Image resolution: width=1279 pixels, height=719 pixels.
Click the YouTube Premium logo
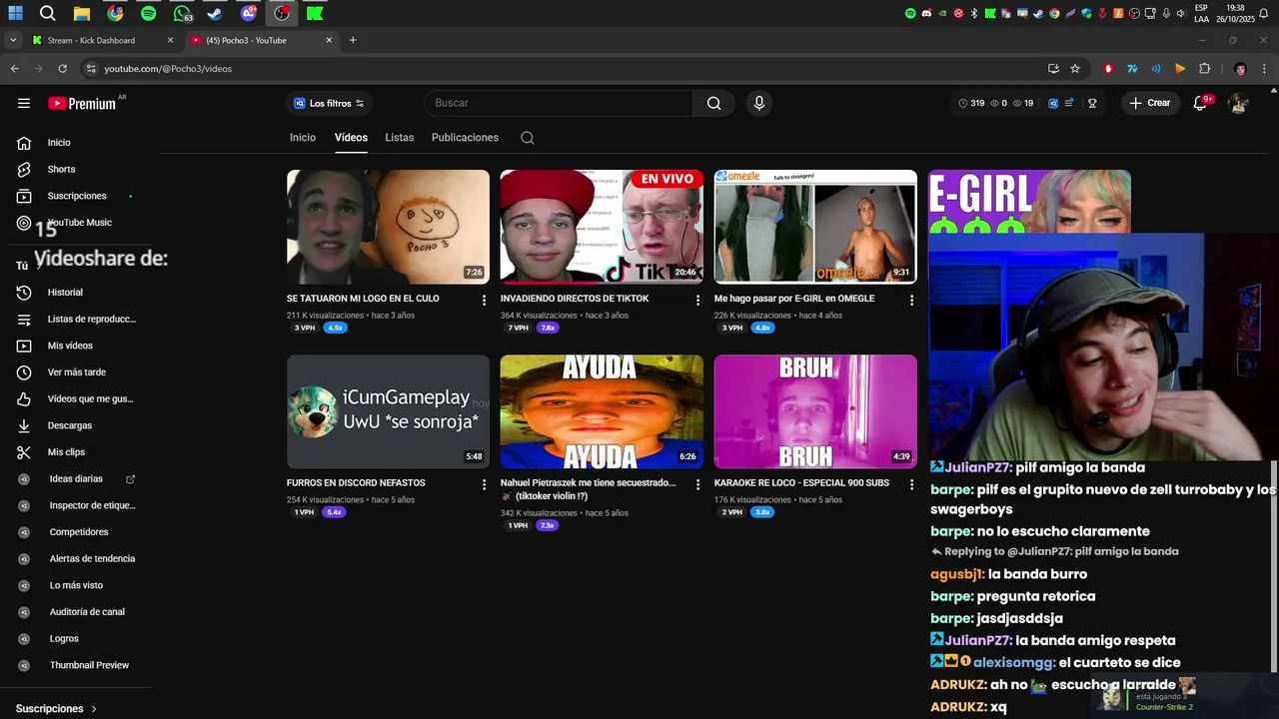pyautogui.click(x=82, y=103)
